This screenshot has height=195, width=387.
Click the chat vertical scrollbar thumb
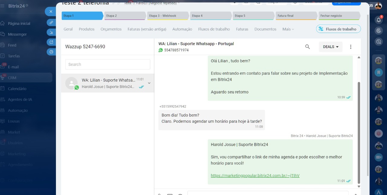tap(359, 132)
